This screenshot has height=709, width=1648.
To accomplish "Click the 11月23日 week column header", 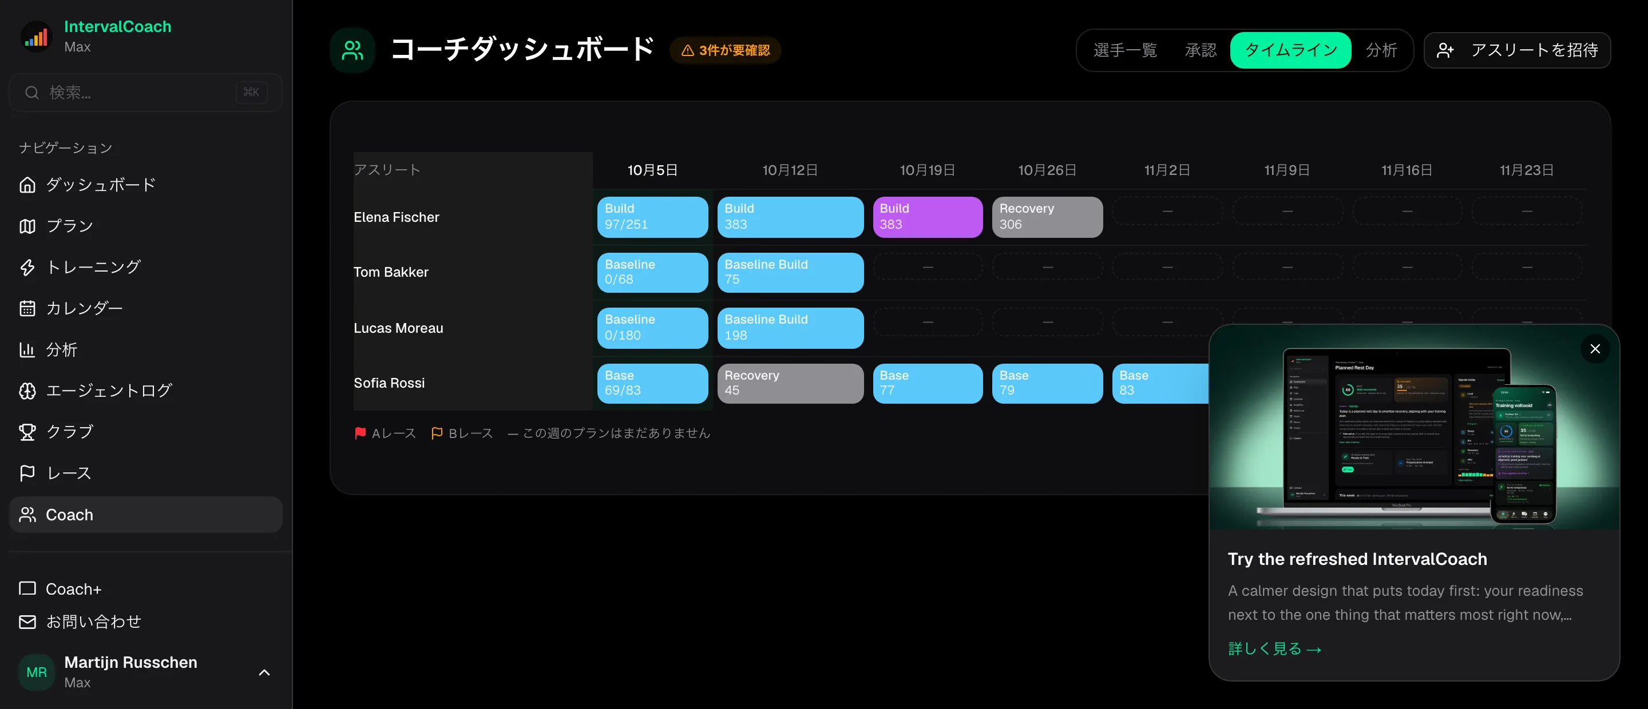I will pos(1527,170).
